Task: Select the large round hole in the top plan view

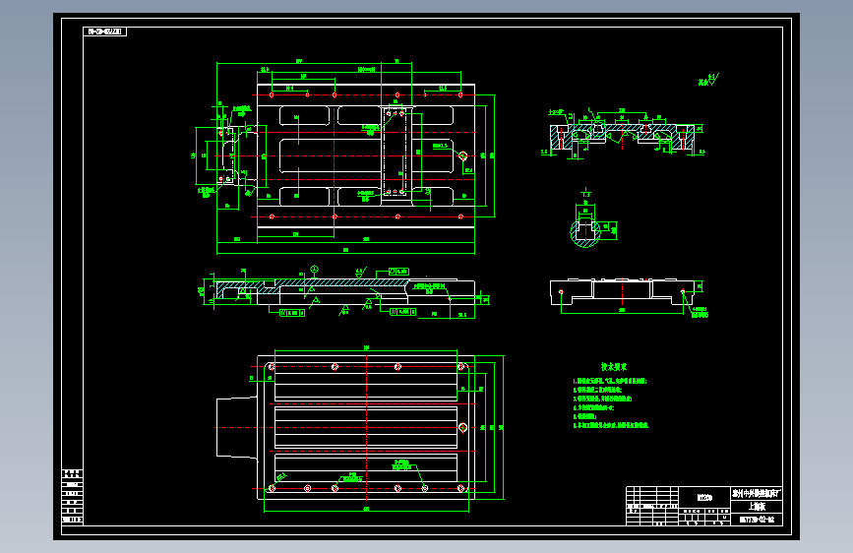Action: (463, 156)
